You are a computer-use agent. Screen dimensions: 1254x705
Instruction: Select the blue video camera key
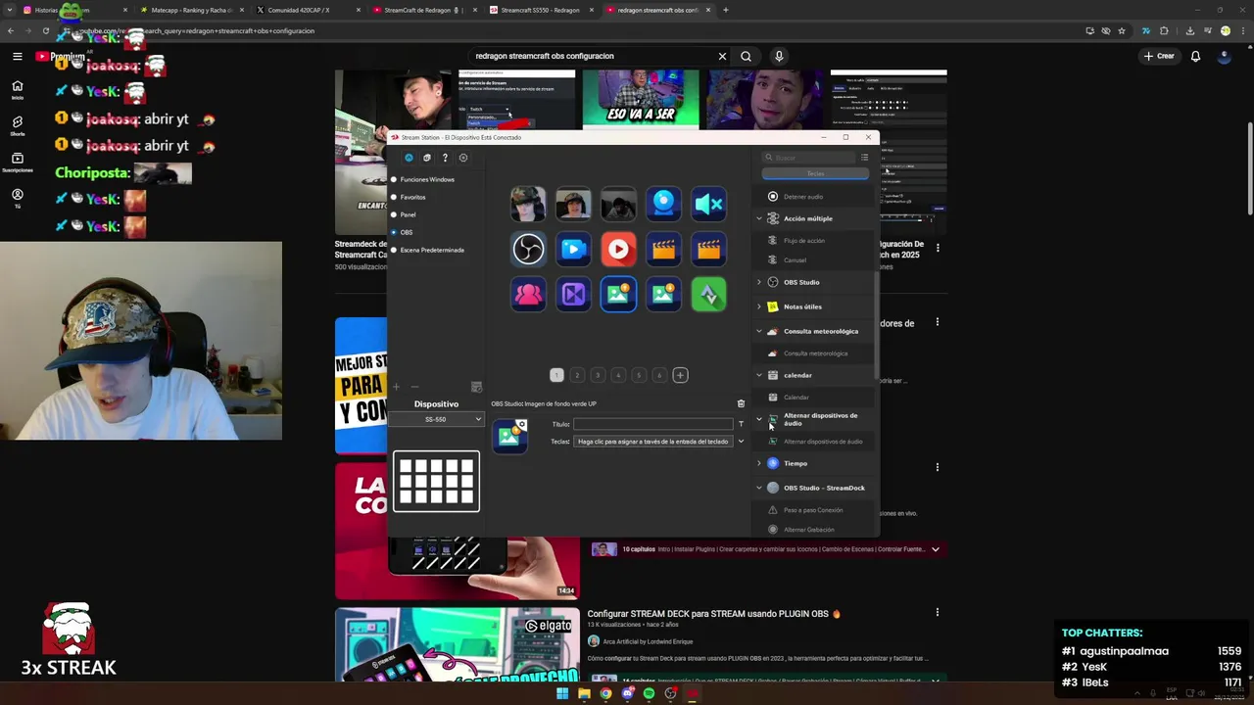(x=573, y=249)
